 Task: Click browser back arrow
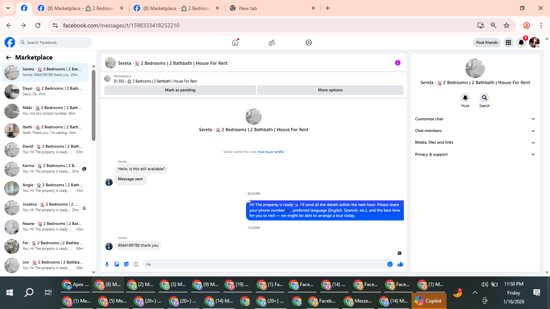9,25
